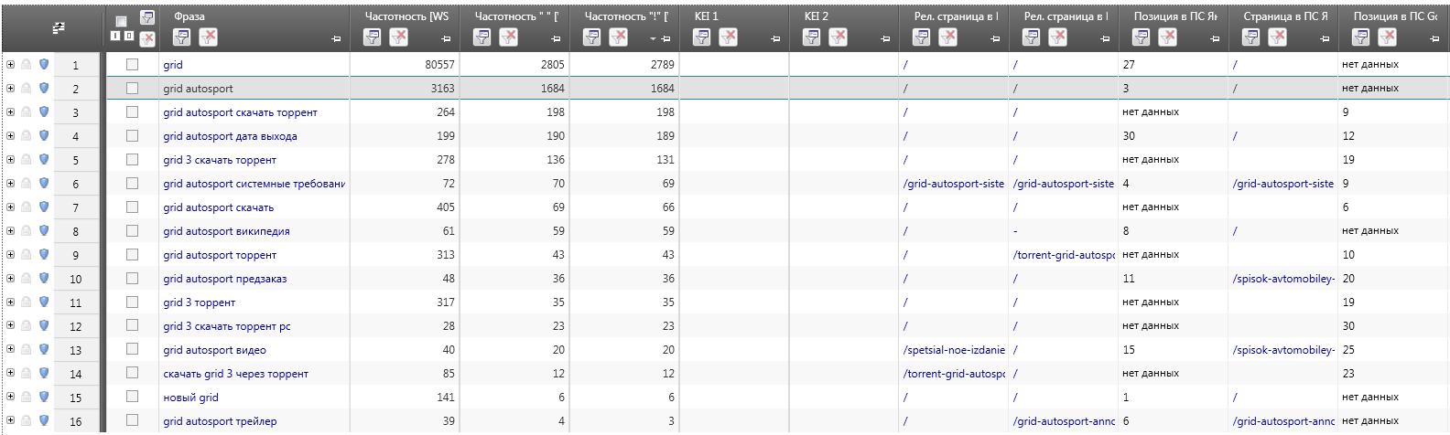The image size is (1450, 435).
Task: Open phrase link "grid autosport предзаказ"
Action: (225, 279)
